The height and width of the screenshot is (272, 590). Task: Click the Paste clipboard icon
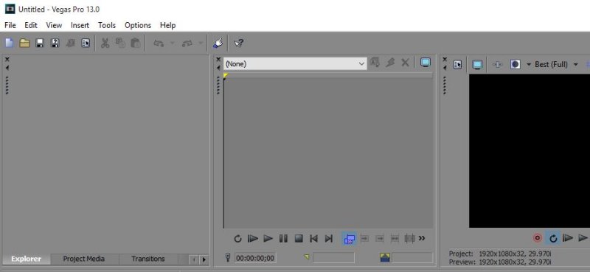click(136, 43)
